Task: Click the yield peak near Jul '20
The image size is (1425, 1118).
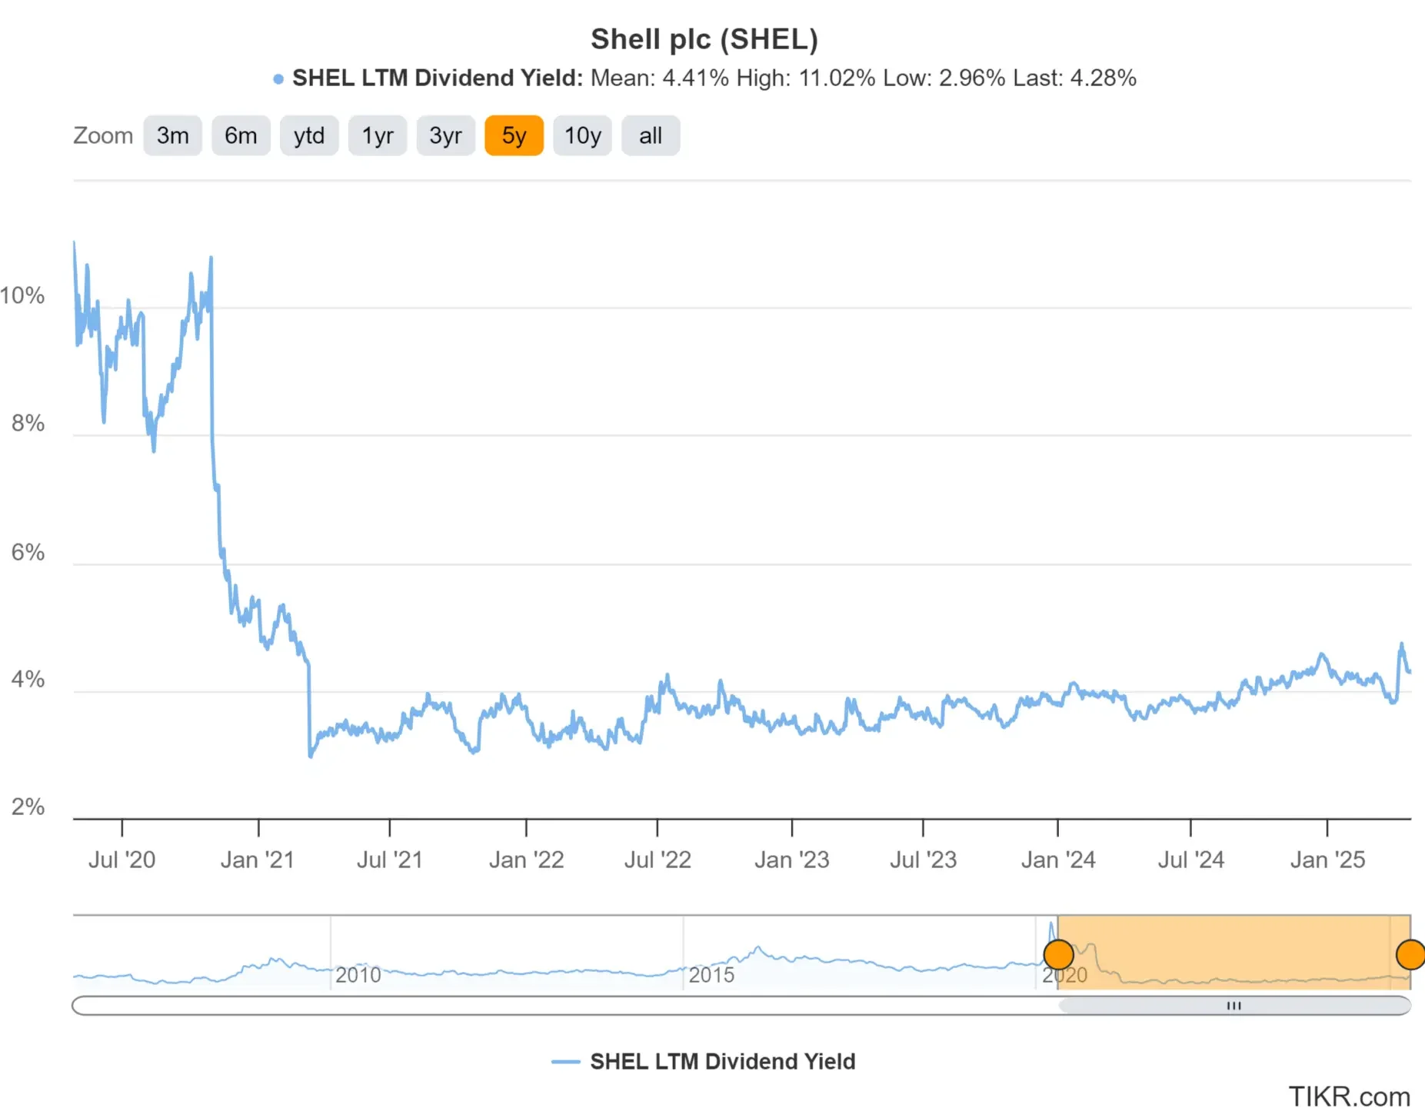Action: pyautogui.click(x=73, y=242)
